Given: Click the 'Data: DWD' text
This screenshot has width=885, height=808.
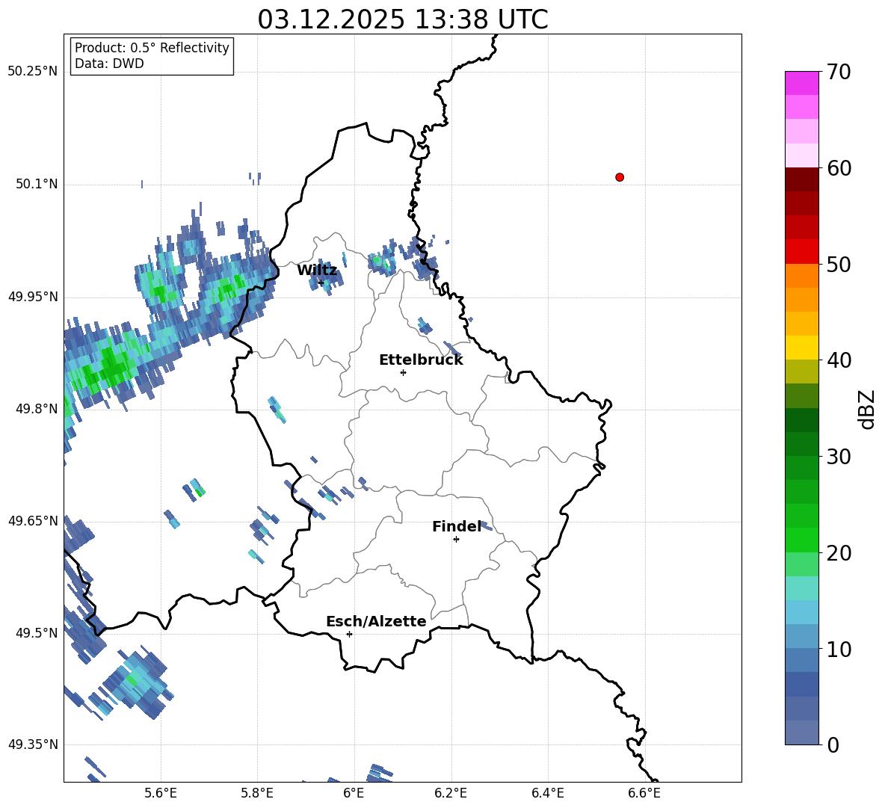Looking at the screenshot, I should [x=109, y=64].
